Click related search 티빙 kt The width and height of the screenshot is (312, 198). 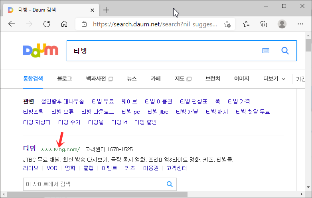point(119,122)
